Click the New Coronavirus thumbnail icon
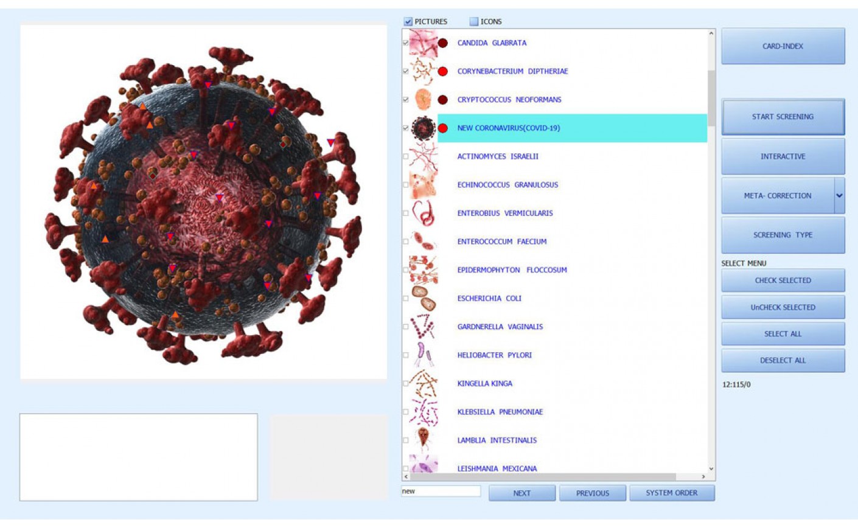 (423, 128)
